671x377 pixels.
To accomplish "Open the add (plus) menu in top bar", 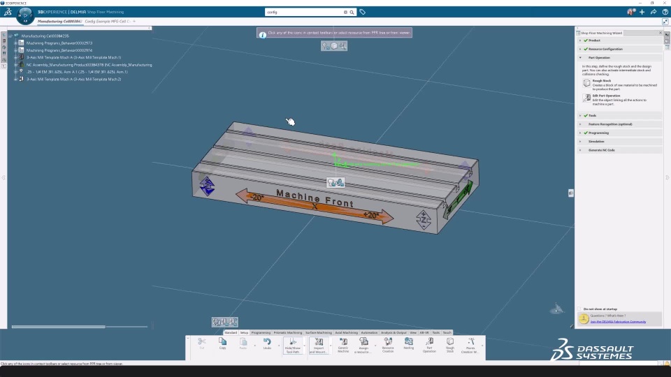I will pyautogui.click(x=642, y=12).
